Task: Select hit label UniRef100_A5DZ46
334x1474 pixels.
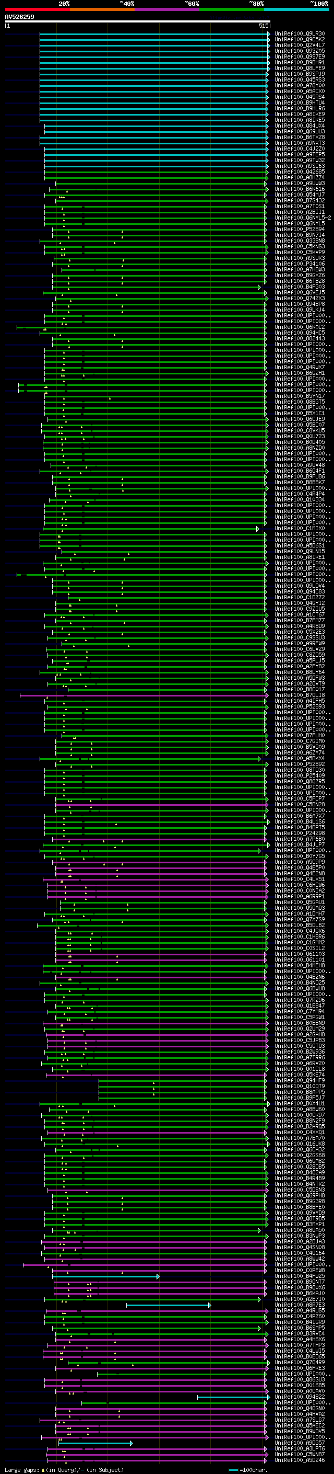Action: click(300, 1460)
